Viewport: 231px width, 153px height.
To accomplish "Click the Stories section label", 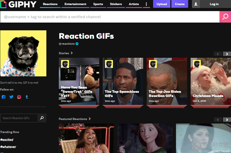I will coord(64,53).
